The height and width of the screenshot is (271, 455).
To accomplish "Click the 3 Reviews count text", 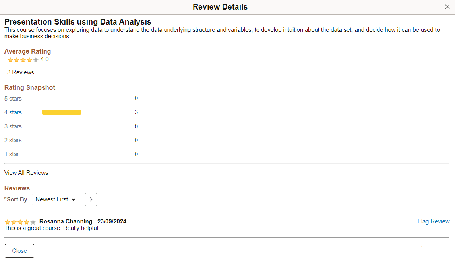I will tap(20, 72).
